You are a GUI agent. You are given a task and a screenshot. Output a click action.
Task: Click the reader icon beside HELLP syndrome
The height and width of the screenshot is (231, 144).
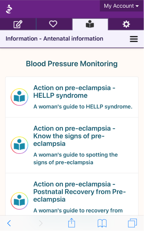(x=19, y=97)
